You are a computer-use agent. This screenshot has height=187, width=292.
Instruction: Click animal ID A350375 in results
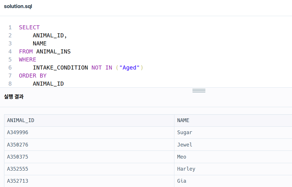17,157
